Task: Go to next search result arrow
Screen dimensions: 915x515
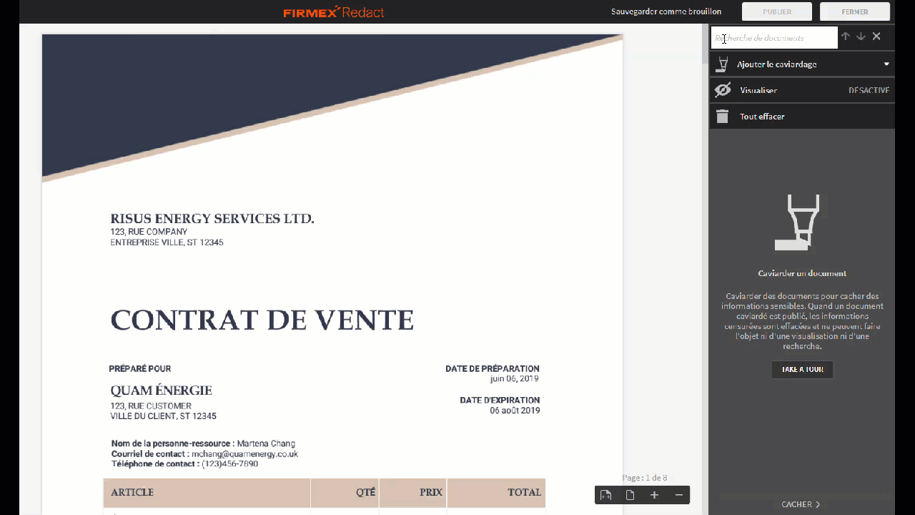Action: pos(861,36)
